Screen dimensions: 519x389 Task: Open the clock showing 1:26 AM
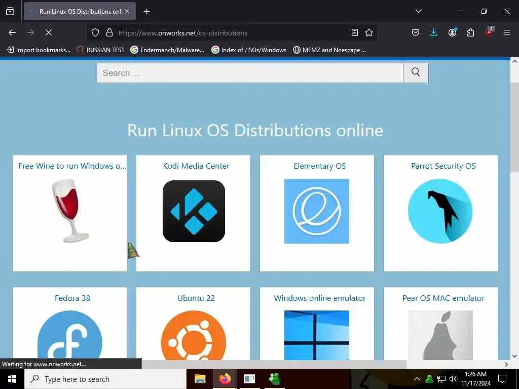(475, 379)
